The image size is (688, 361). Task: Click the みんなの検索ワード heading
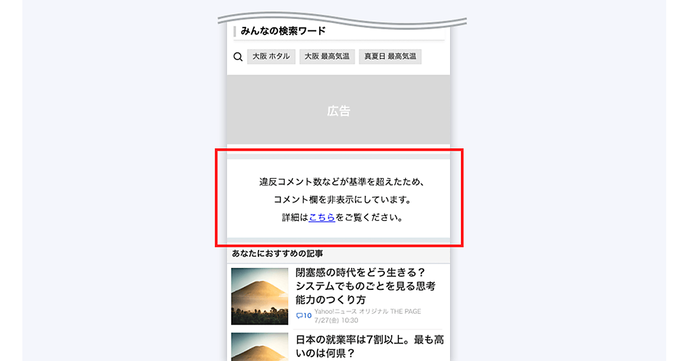(x=283, y=31)
